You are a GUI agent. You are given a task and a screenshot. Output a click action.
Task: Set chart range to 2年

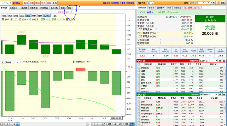click(120, 124)
